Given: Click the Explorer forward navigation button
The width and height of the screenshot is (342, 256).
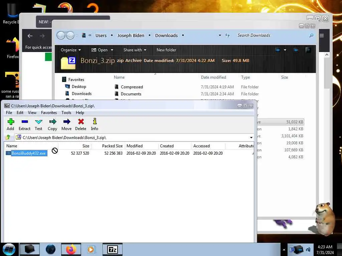Looking at the screenshot, I should 70,35.
